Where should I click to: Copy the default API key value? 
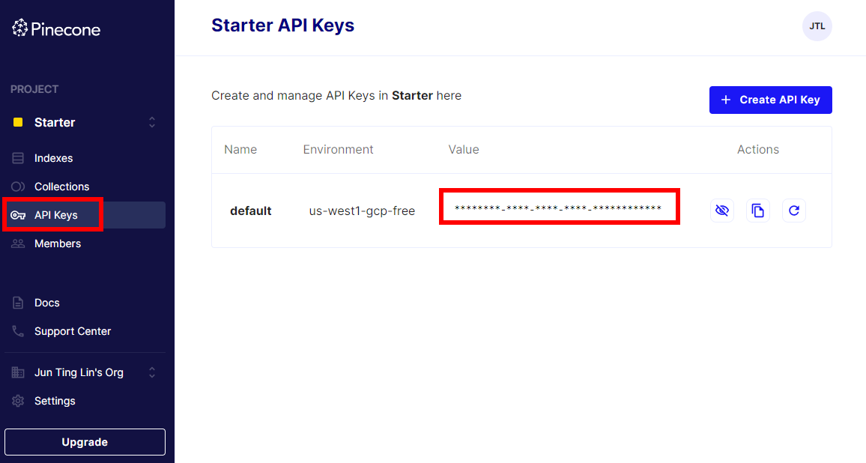(758, 211)
